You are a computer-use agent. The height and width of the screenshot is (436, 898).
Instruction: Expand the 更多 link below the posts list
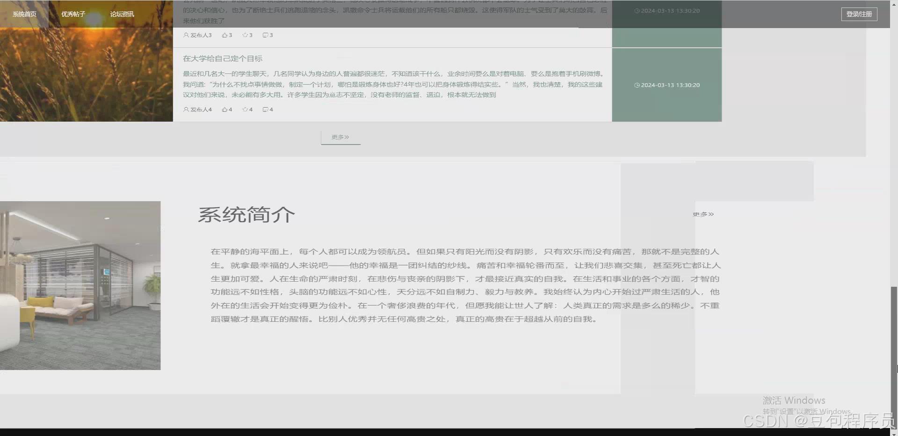pyautogui.click(x=340, y=137)
